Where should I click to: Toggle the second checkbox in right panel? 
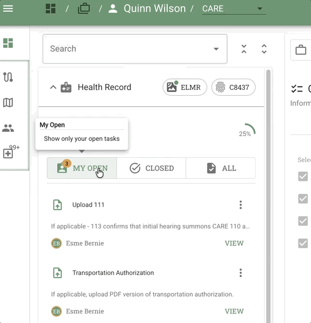click(x=303, y=198)
